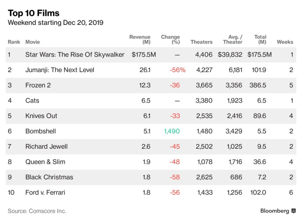This screenshot has width=302, height=222.
Task: Select the Richard Jewell movie title
Action: click(x=47, y=146)
